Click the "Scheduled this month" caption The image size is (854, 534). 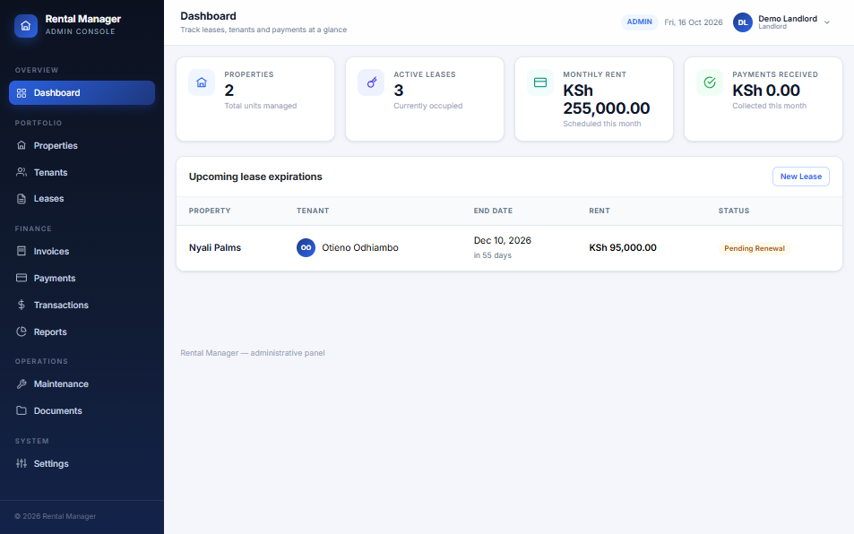[602, 124]
